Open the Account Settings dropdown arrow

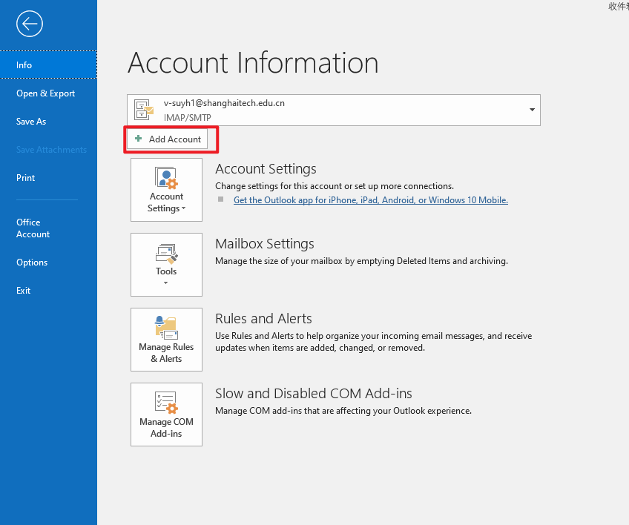(x=184, y=208)
